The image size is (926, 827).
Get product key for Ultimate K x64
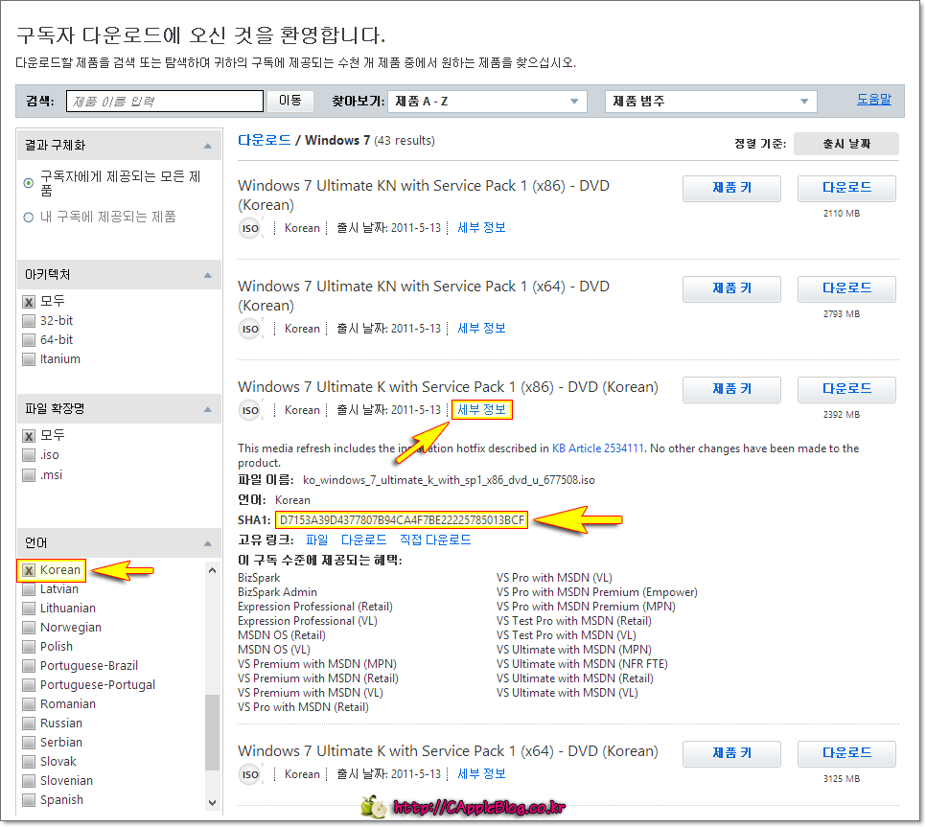731,754
